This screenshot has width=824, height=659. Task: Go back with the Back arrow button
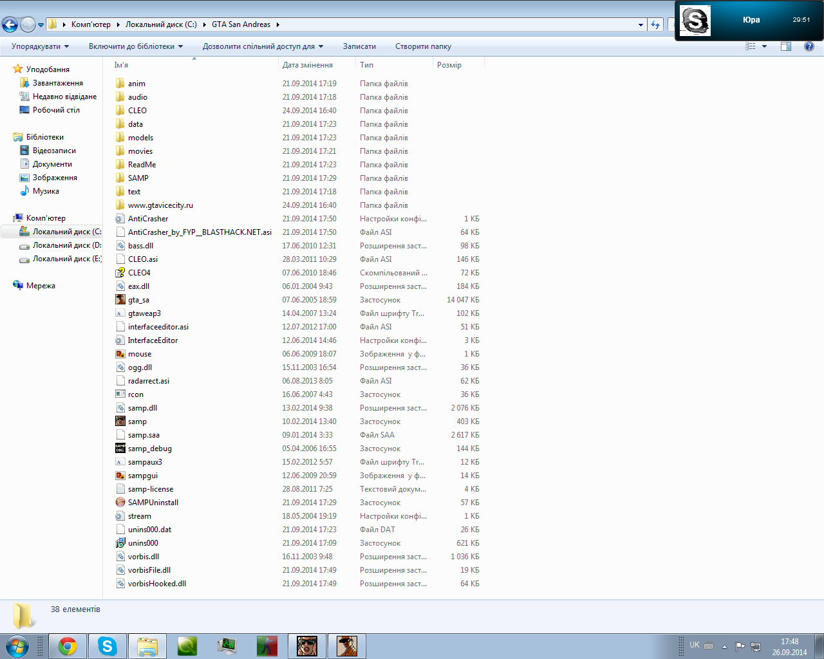pos(10,24)
